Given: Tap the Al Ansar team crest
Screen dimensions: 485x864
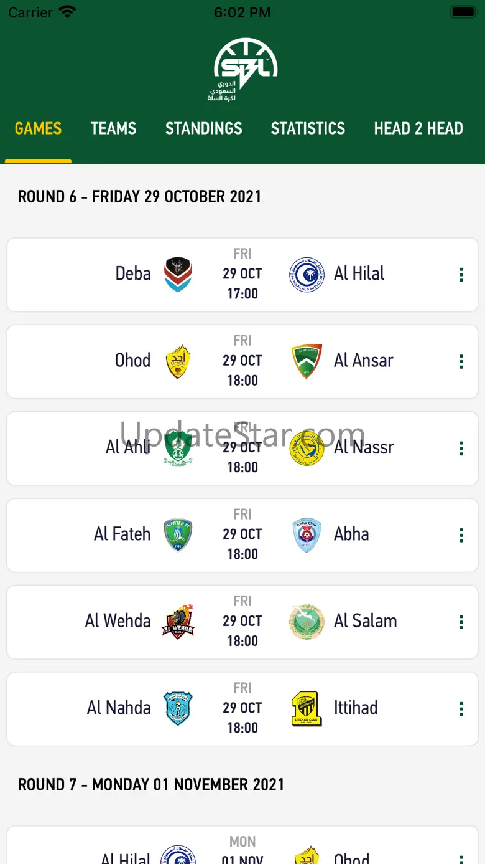Looking at the screenshot, I should (307, 361).
